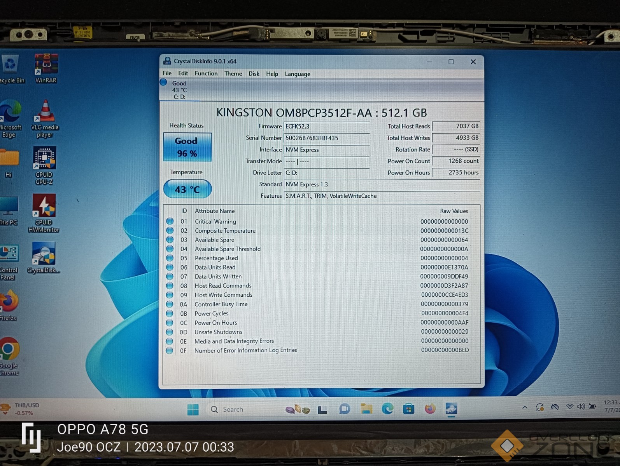Click the Windows Start button on taskbar
This screenshot has height=466, width=620.
coord(193,409)
